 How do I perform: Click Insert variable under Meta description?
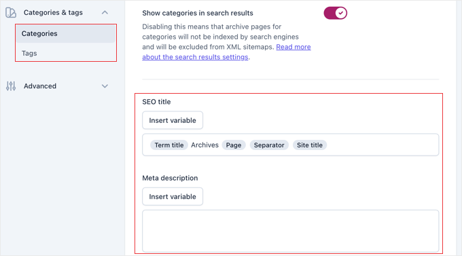coord(173,196)
